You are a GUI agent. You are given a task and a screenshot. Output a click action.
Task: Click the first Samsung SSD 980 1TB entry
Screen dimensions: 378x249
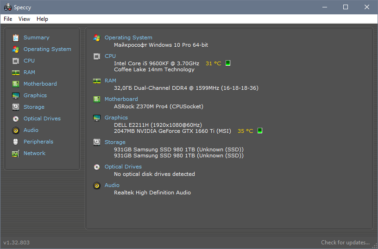[x=179, y=150]
